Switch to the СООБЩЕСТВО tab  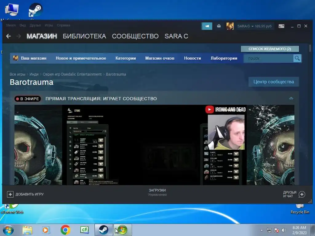pyautogui.click(x=135, y=36)
